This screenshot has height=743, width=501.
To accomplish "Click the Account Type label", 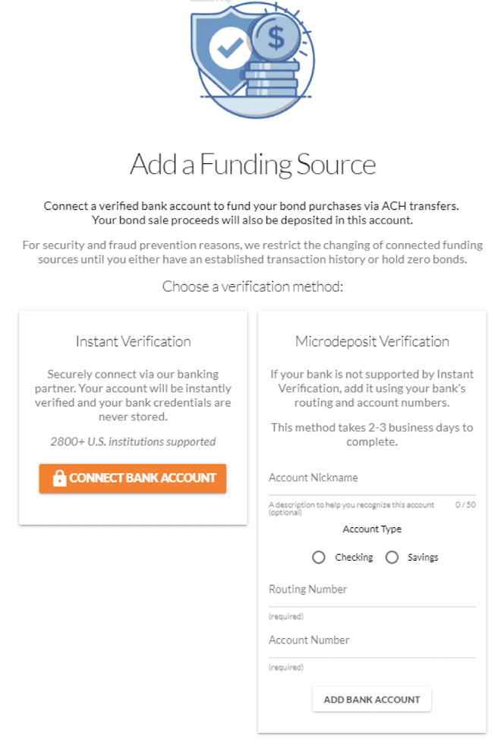I will point(372,529).
